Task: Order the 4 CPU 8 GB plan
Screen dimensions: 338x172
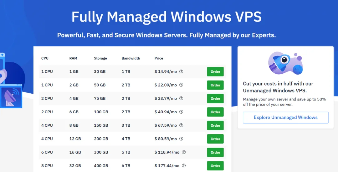Action: (x=215, y=125)
